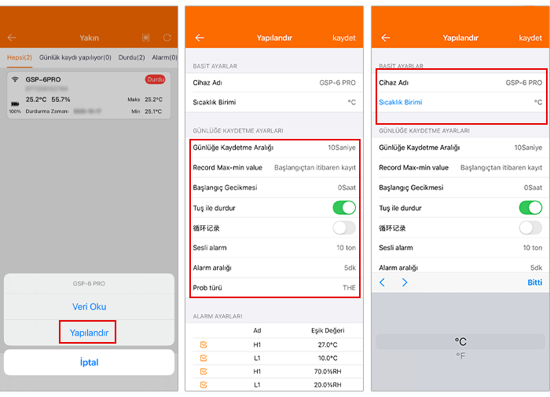Turn off the Tuş ile durdur switch in middle screen
Image resolution: width=550 pixels, height=397 pixels.
click(343, 208)
